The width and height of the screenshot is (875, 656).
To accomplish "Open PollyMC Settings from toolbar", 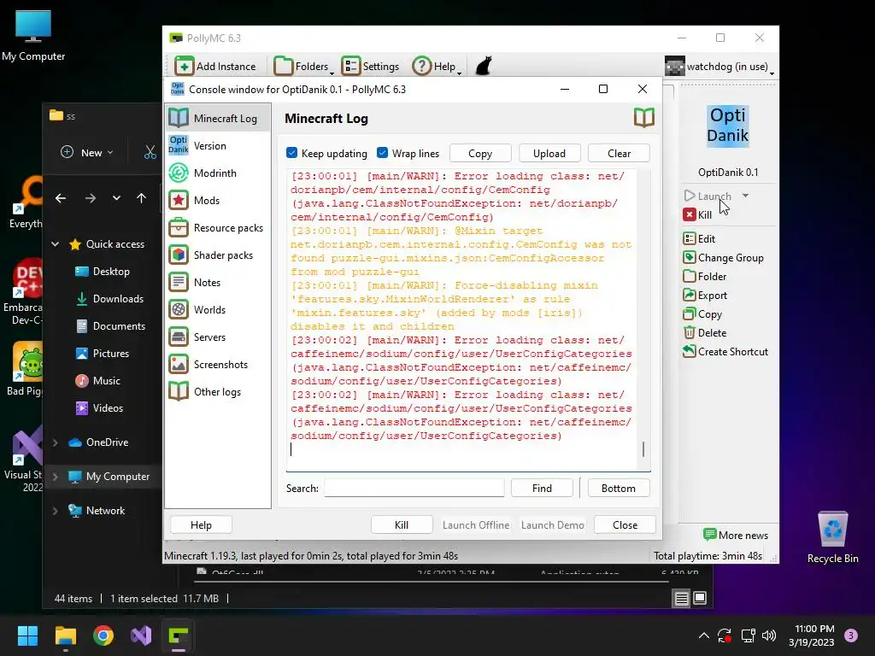I will click(371, 66).
